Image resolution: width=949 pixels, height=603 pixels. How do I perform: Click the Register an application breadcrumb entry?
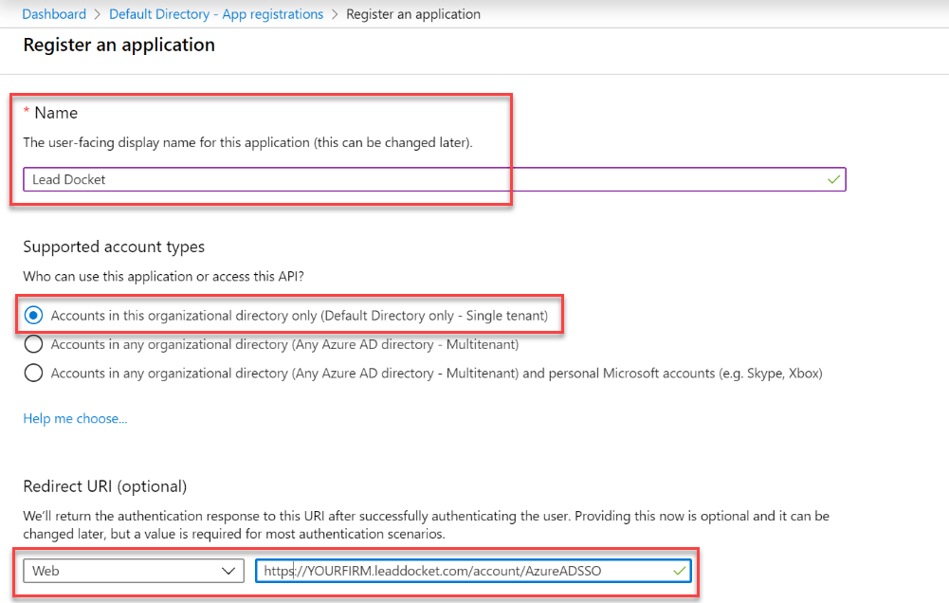click(x=413, y=13)
